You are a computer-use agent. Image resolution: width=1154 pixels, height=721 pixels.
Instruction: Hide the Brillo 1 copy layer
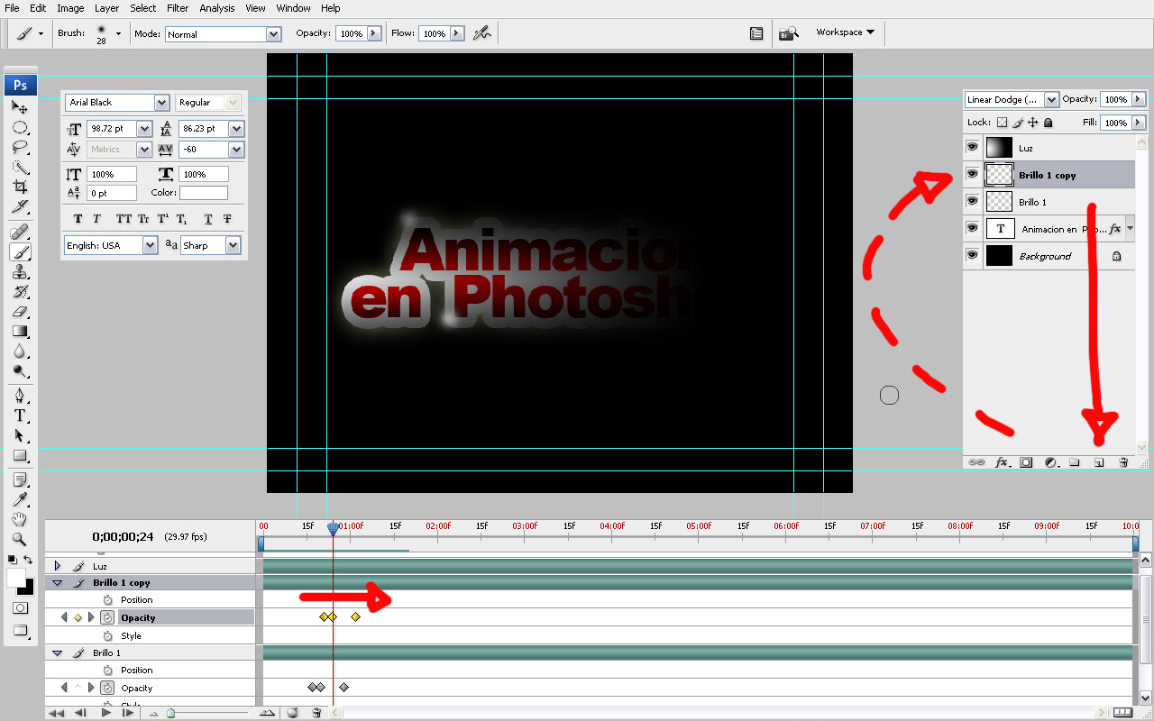pyautogui.click(x=972, y=174)
